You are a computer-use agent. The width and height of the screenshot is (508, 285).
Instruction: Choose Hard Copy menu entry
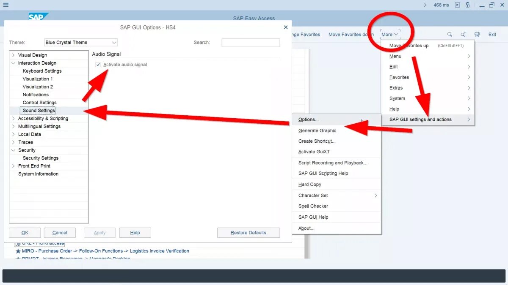click(337, 185)
